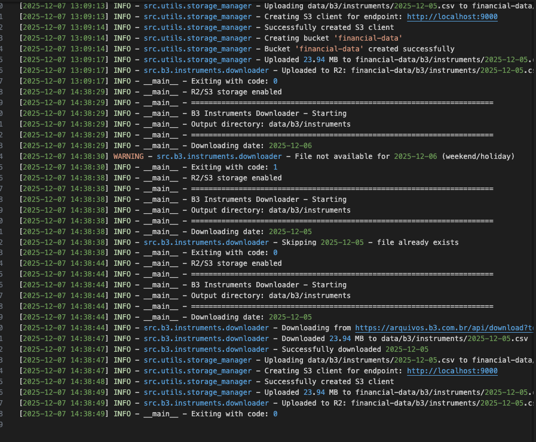Open the localhost:9000 link logged at 13:09:13

tap(452, 17)
